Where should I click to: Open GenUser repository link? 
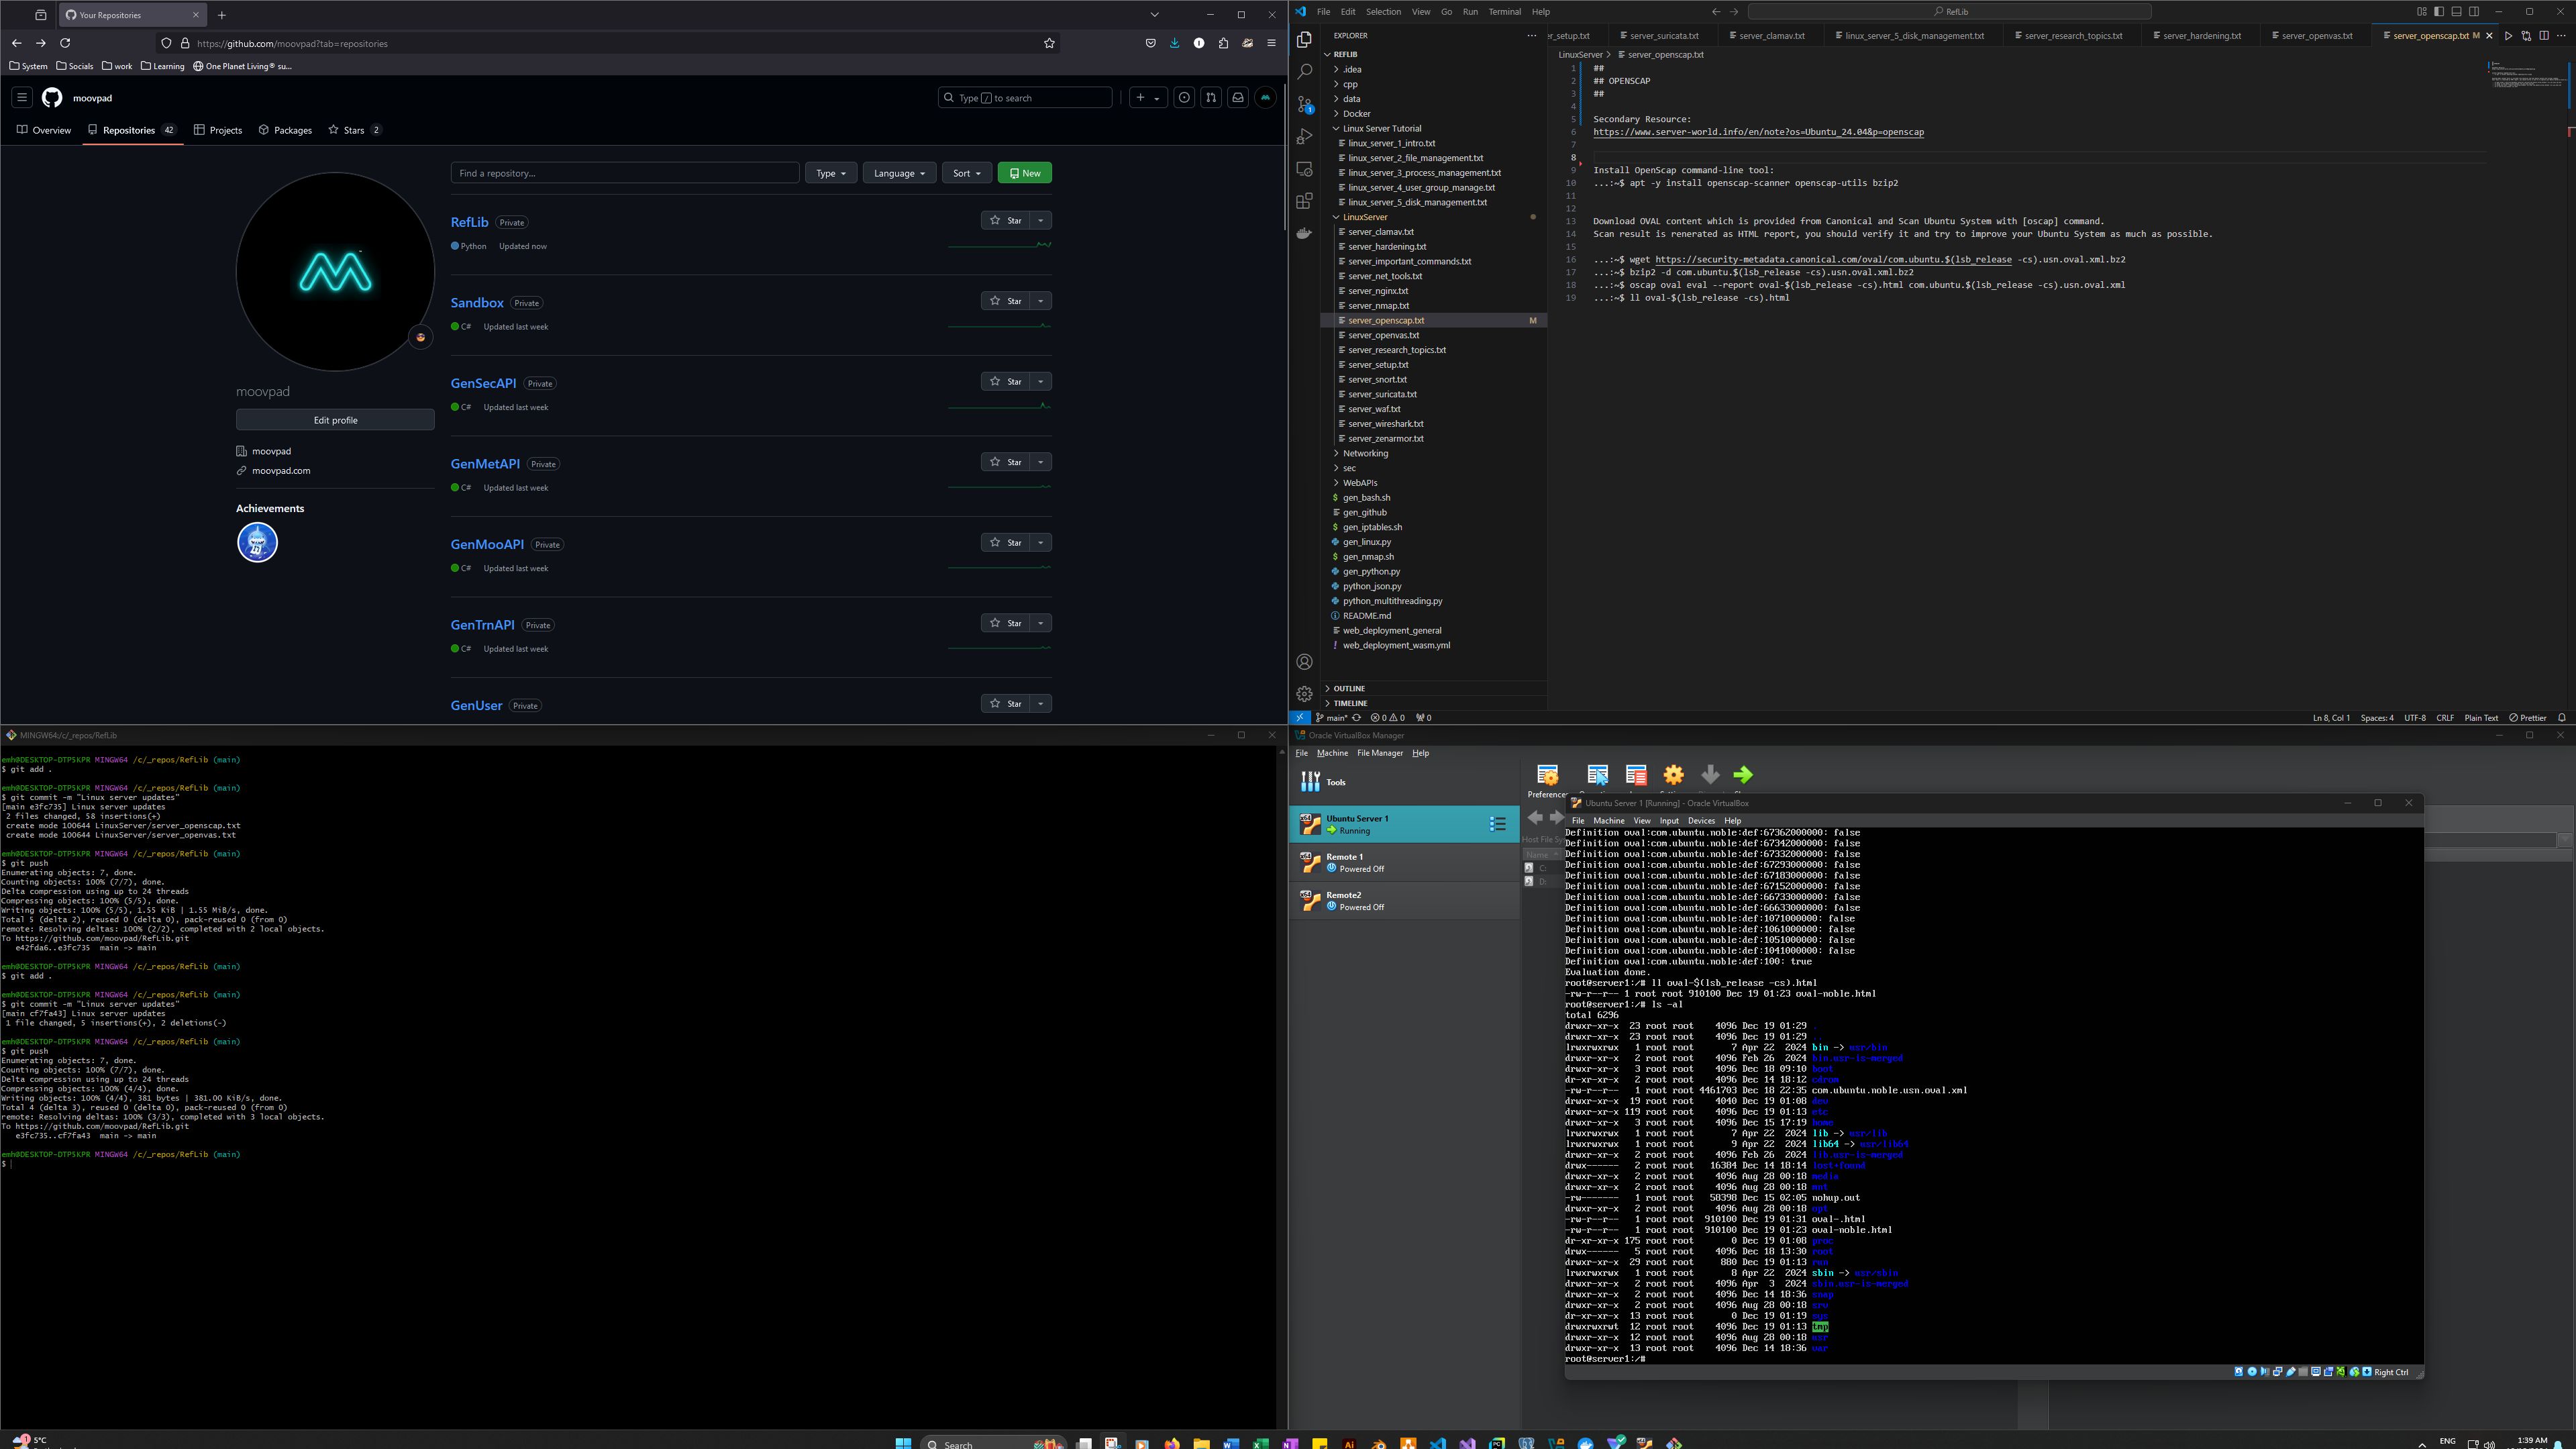pyautogui.click(x=476, y=705)
